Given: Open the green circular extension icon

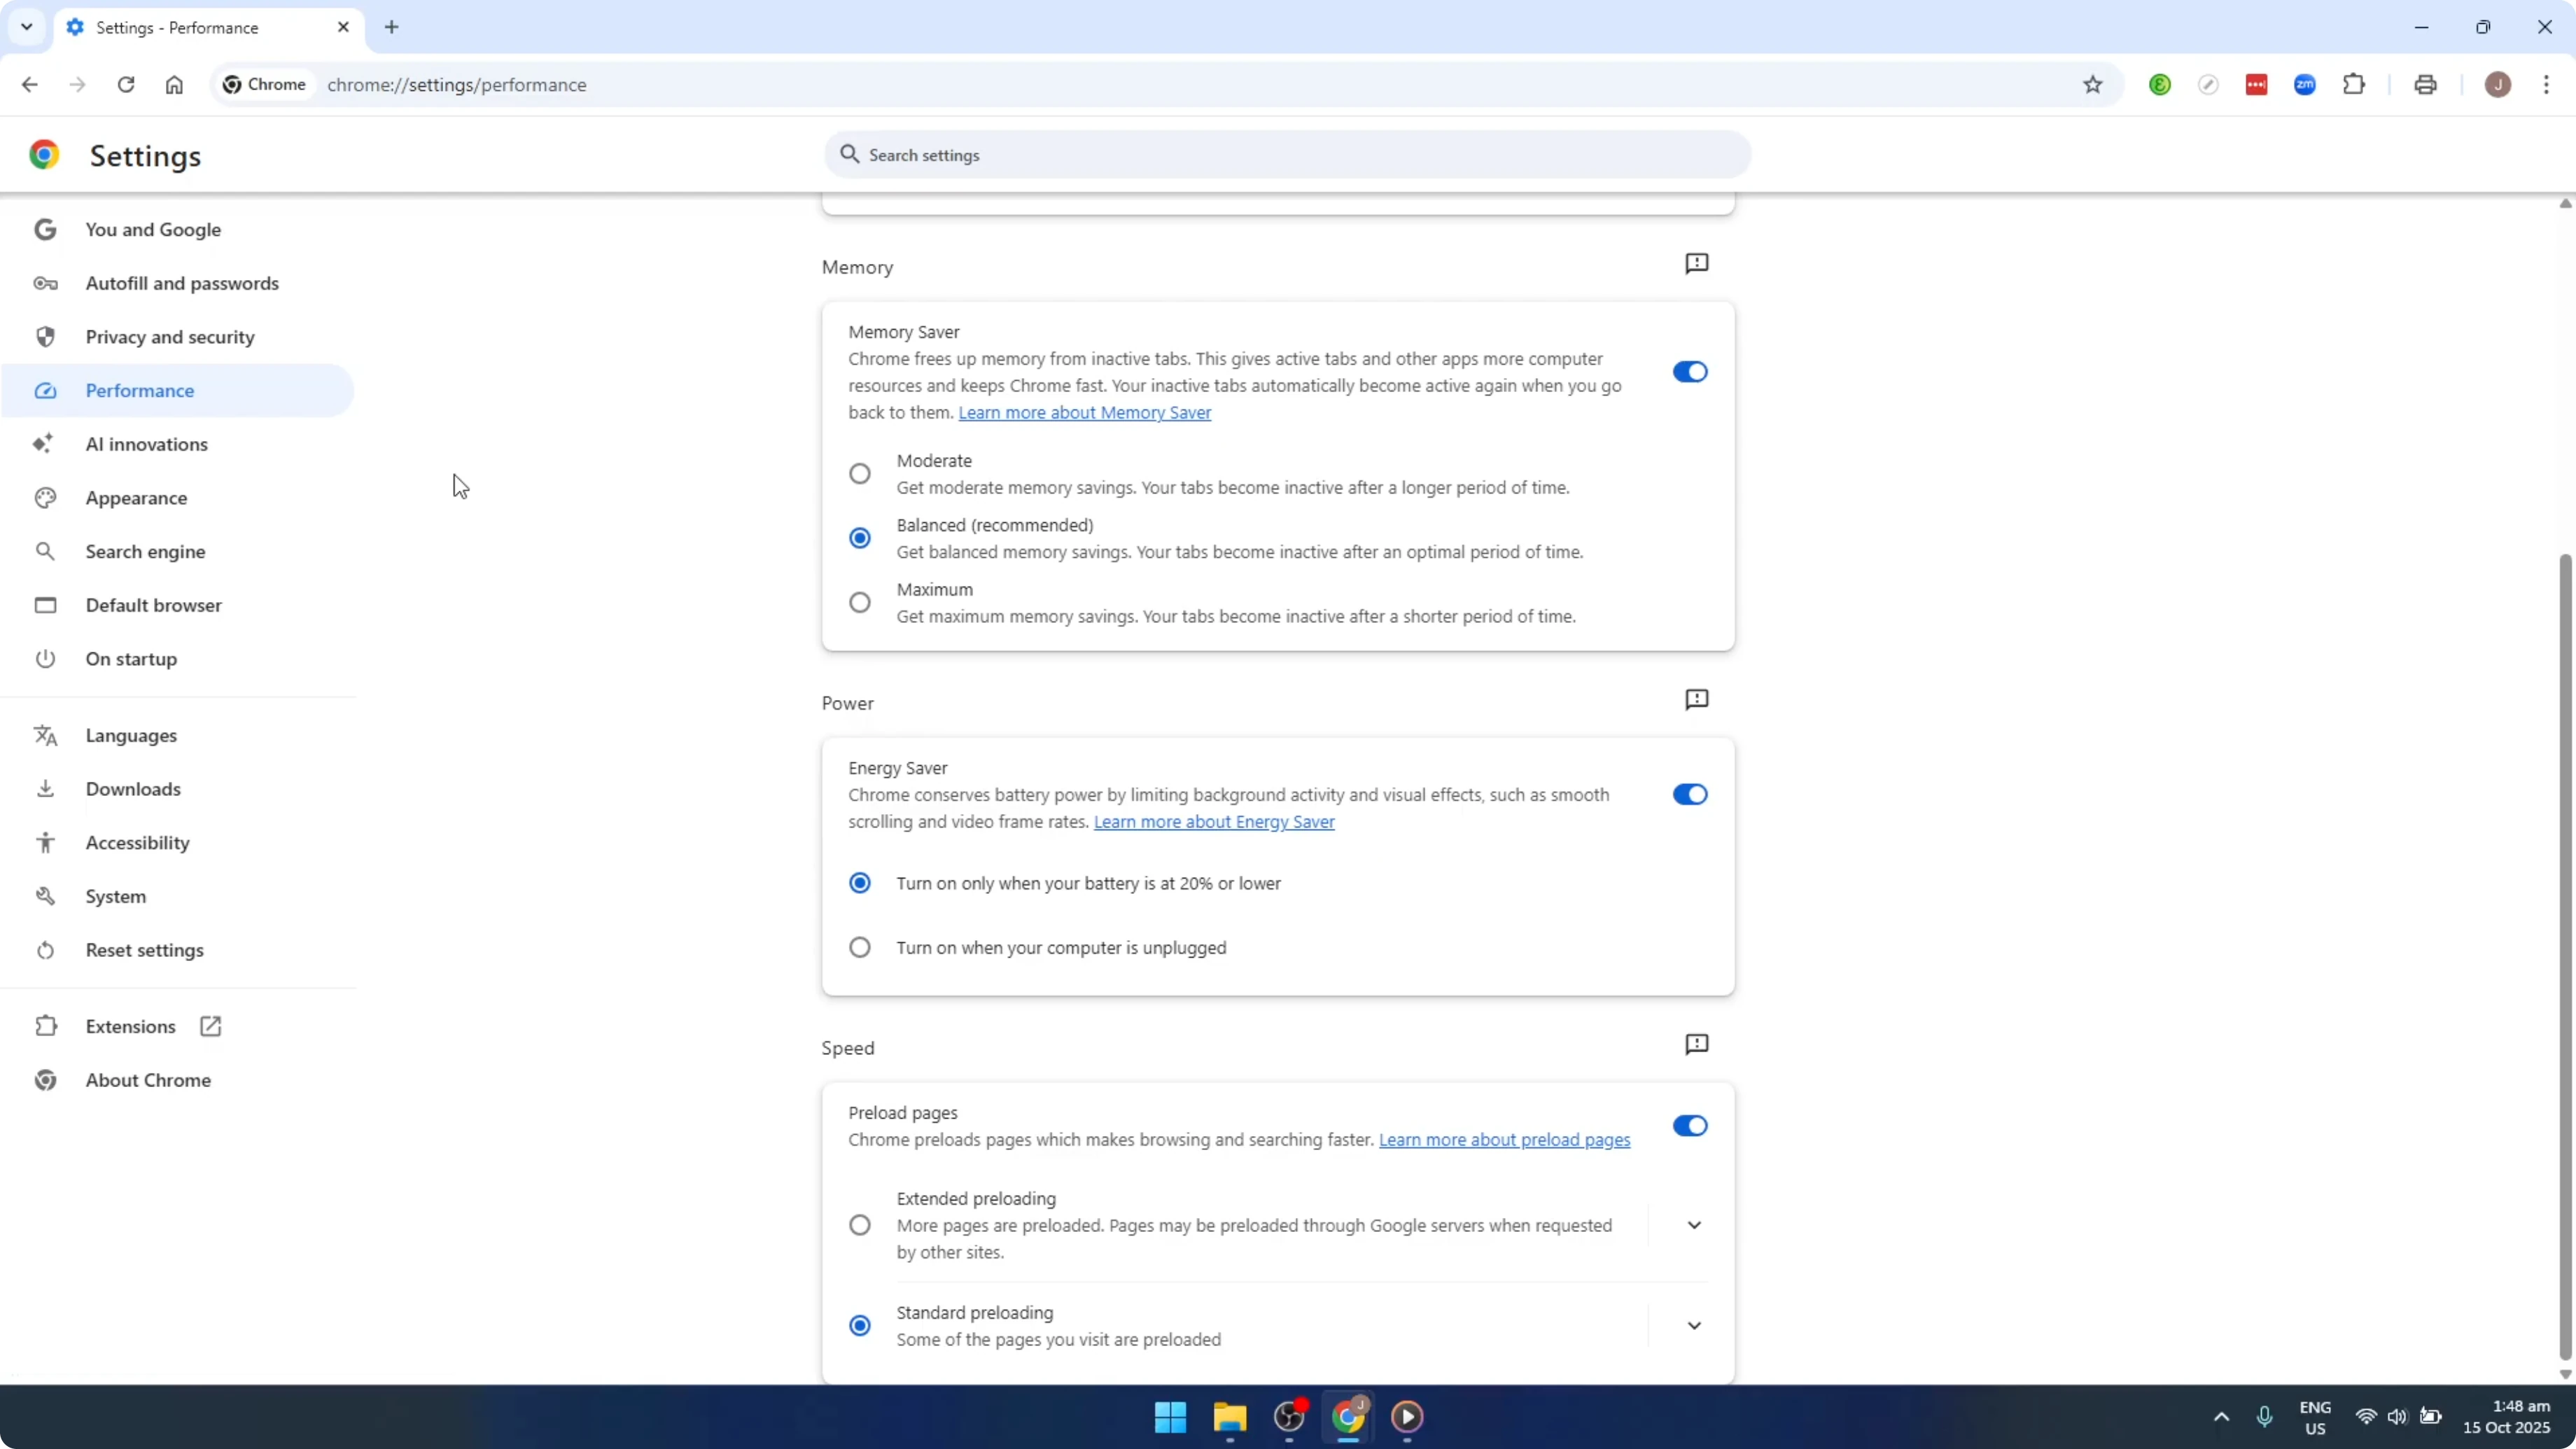Looking at the screenshot, I should click(x=2160, y=85).
